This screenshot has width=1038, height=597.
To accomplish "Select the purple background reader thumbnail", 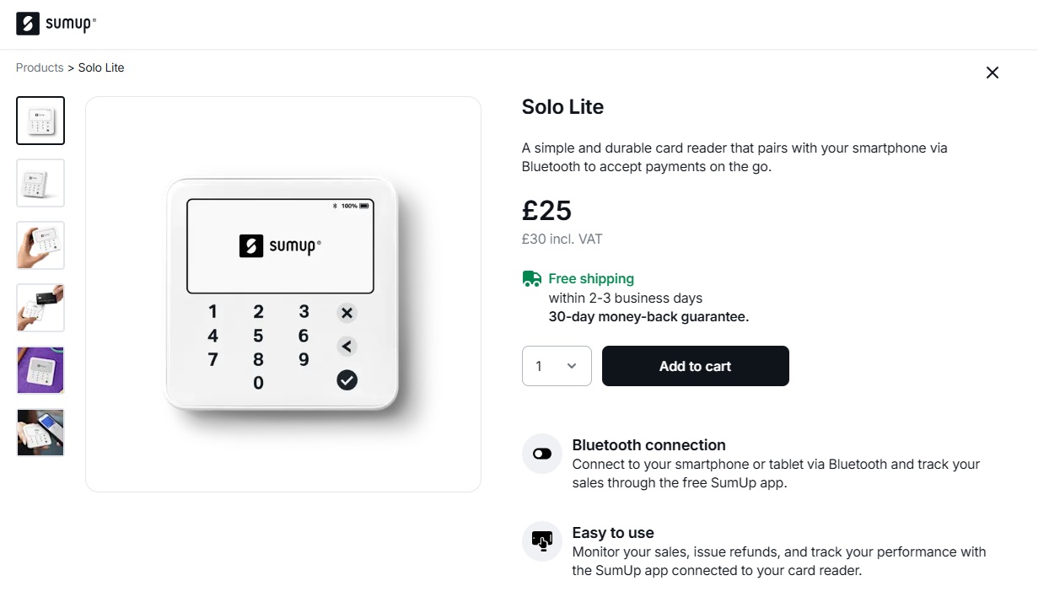I will [x=40, y=370].
